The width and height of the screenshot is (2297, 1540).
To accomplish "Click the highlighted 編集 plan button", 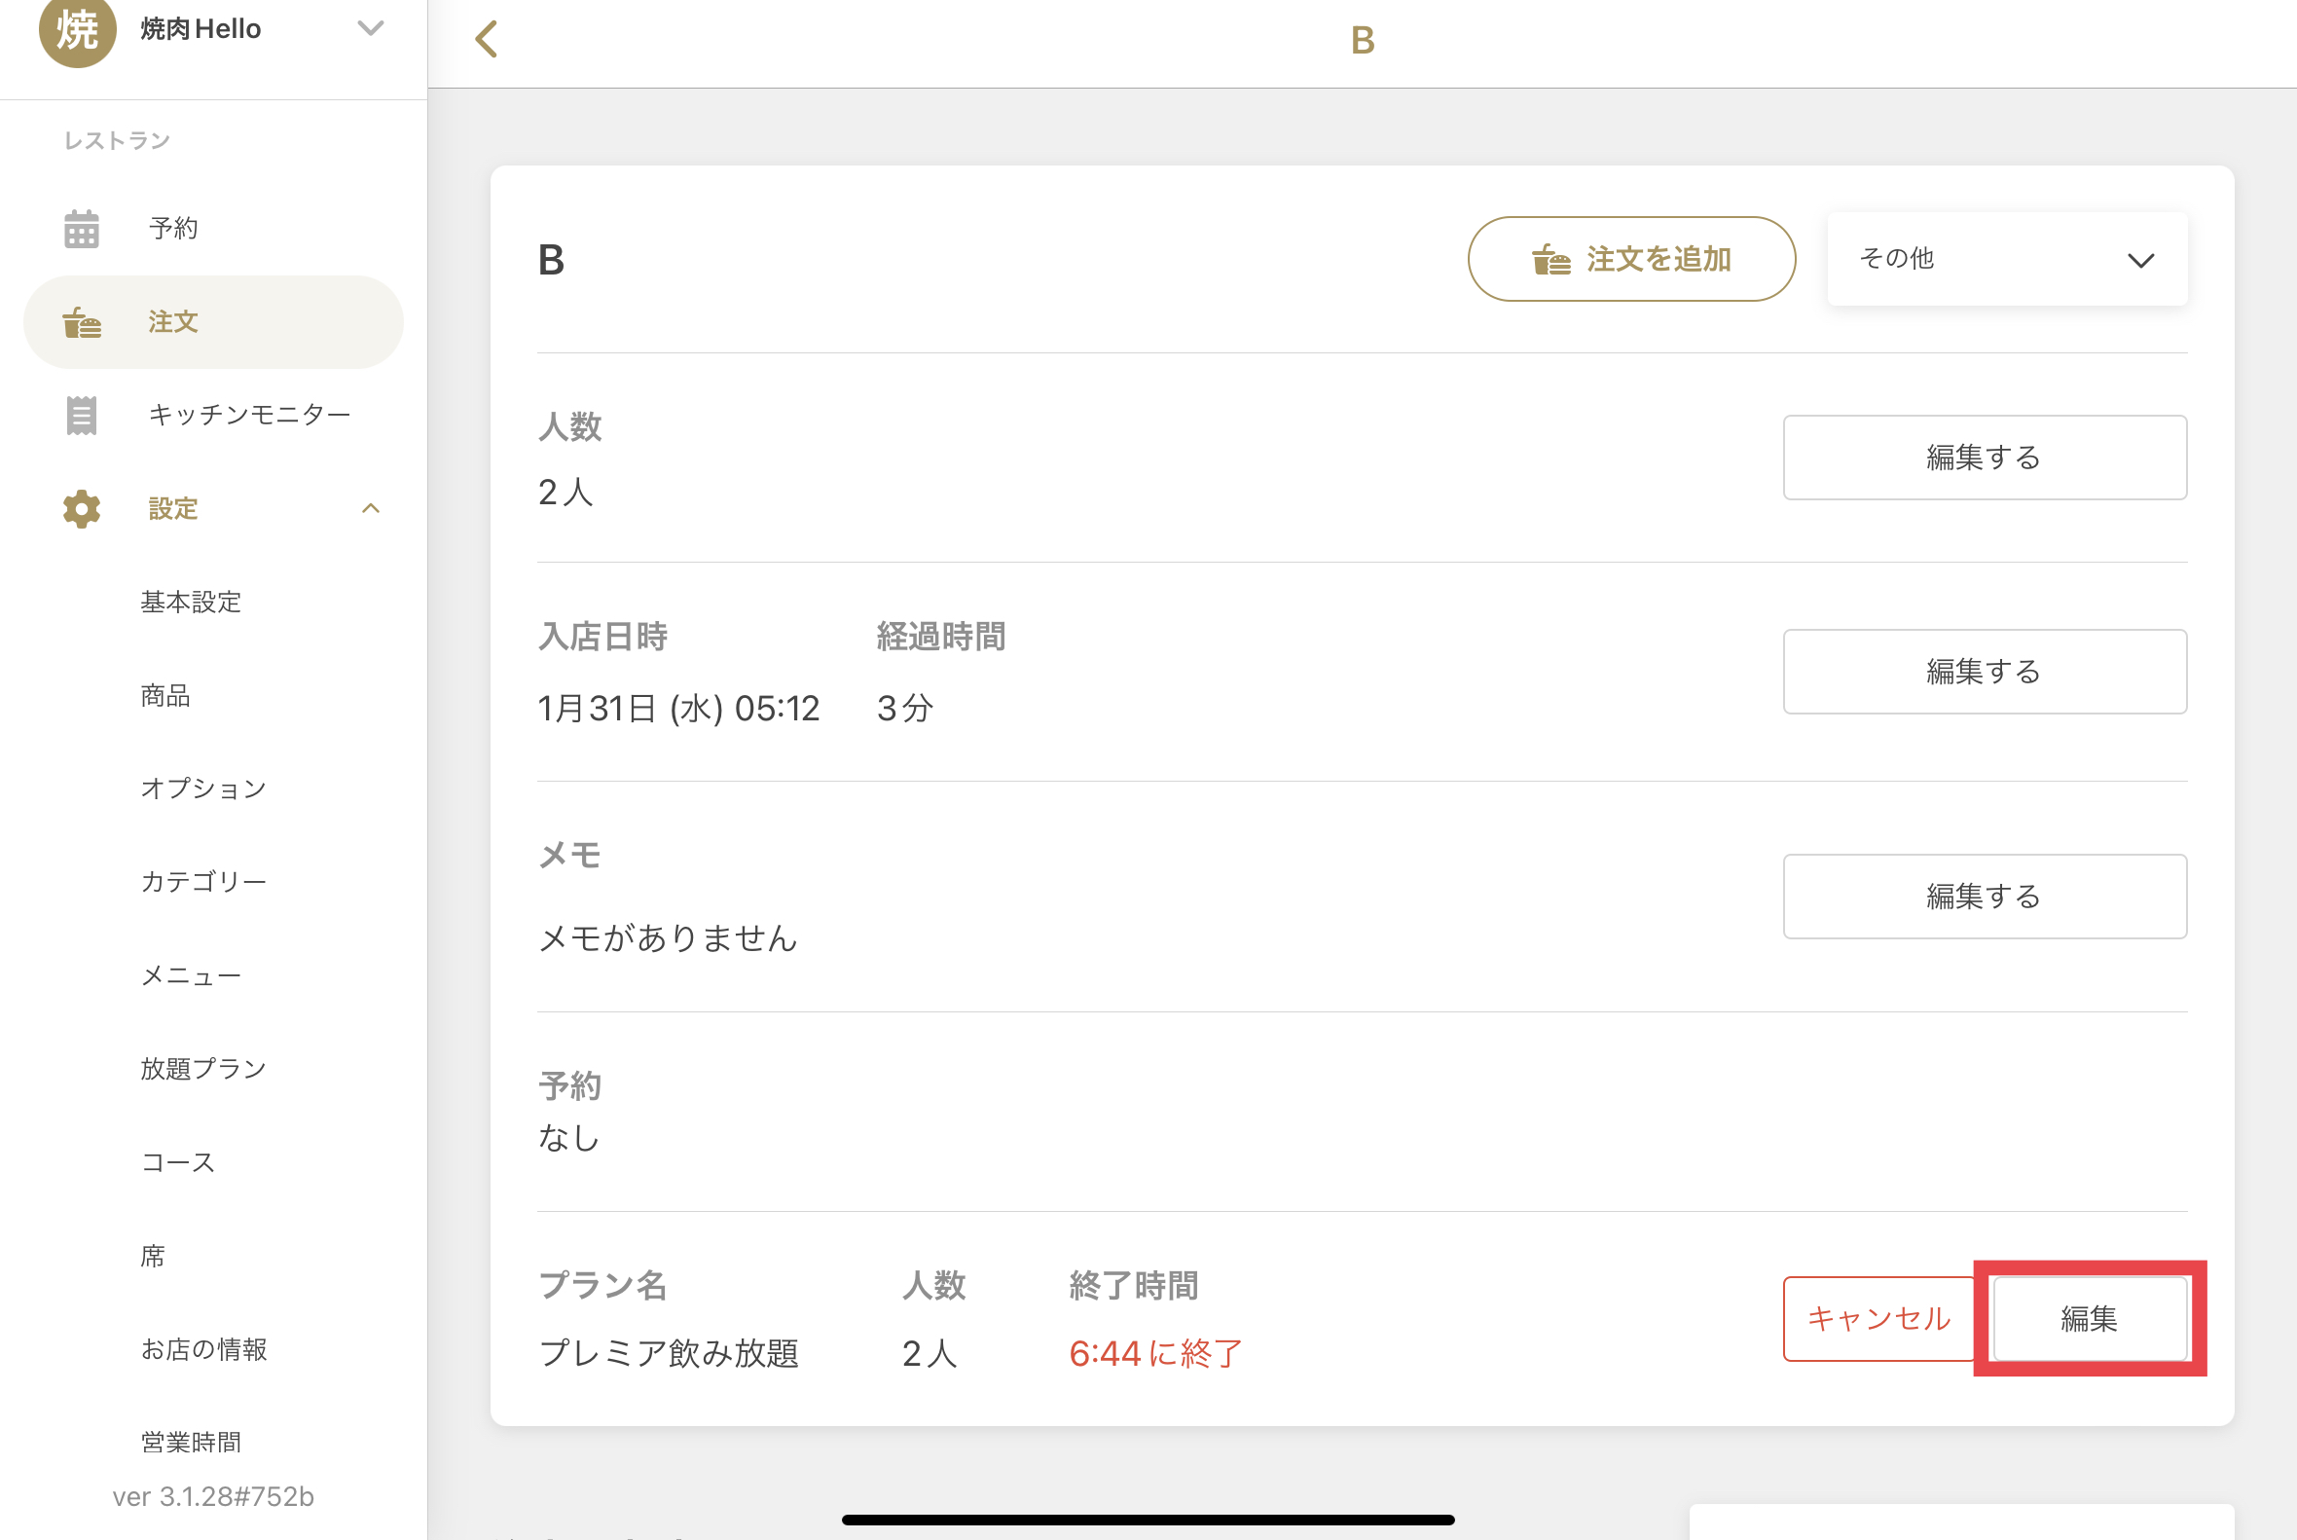I will tap(2089, 1319).
